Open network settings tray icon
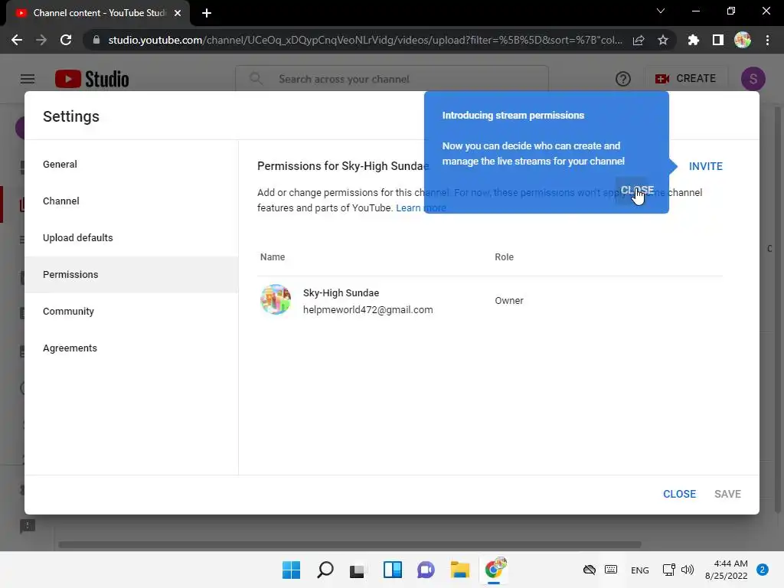784x588 pixels. coord(668,570)
